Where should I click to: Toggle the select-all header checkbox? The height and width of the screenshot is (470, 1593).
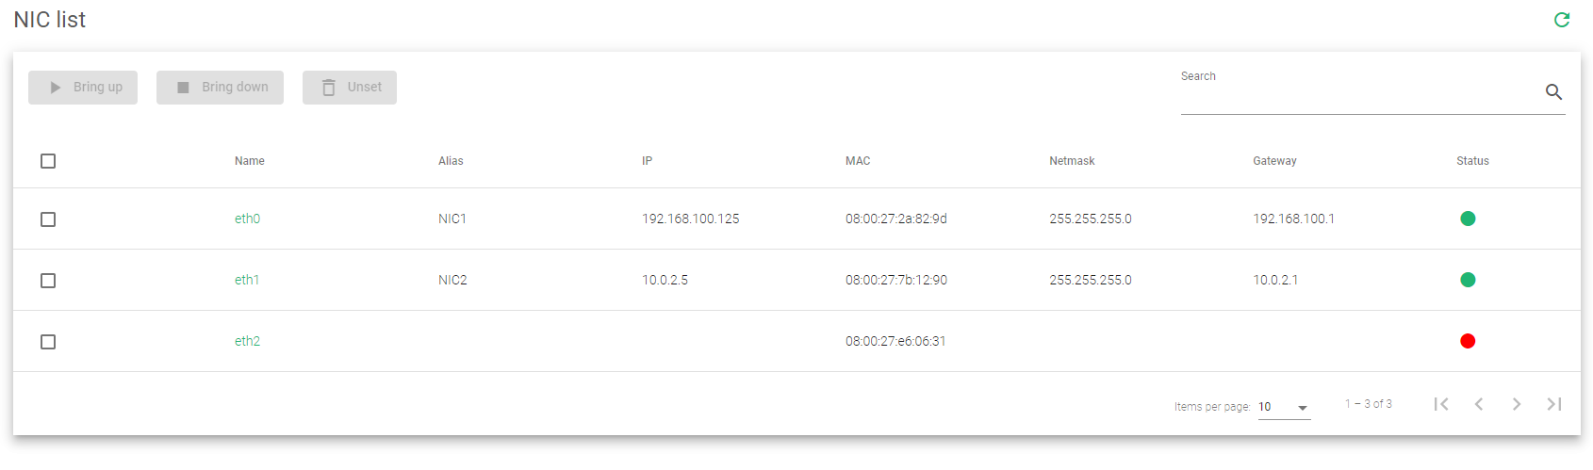click(48, 161)
